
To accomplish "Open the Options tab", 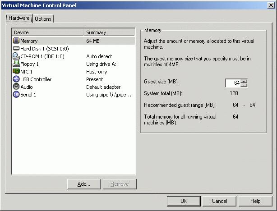I will [43, 19].
